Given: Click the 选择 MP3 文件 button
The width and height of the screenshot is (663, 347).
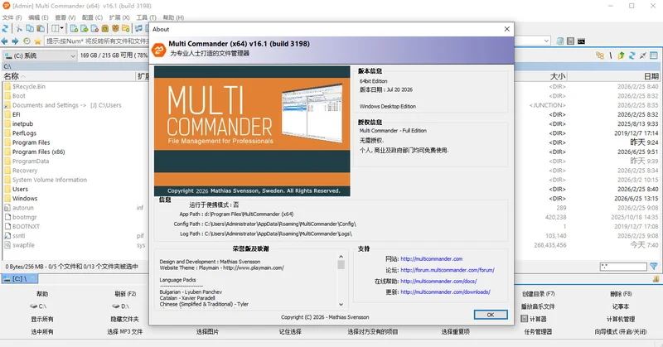Looking at the screenshot, I should click(125, 332).
